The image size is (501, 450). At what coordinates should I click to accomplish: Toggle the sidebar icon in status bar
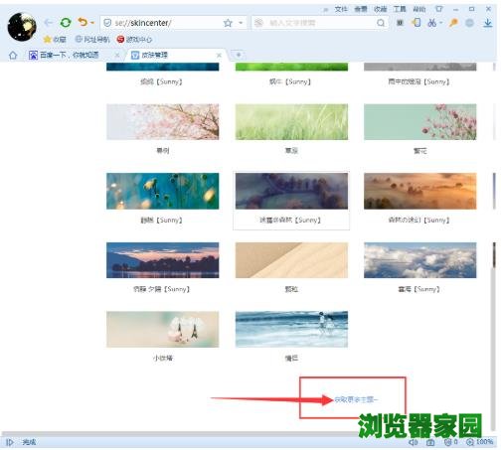(x=10, y=442)
